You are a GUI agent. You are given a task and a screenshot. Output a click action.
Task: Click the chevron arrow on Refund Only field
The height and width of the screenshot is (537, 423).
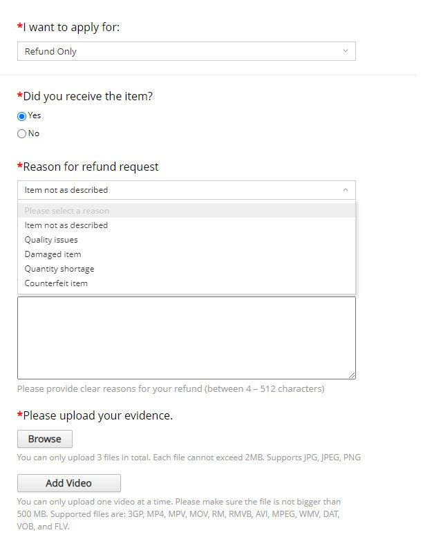coord(346,50)
